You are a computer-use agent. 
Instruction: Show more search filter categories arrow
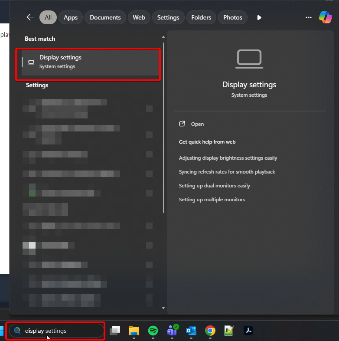click(x=259, y=18)
